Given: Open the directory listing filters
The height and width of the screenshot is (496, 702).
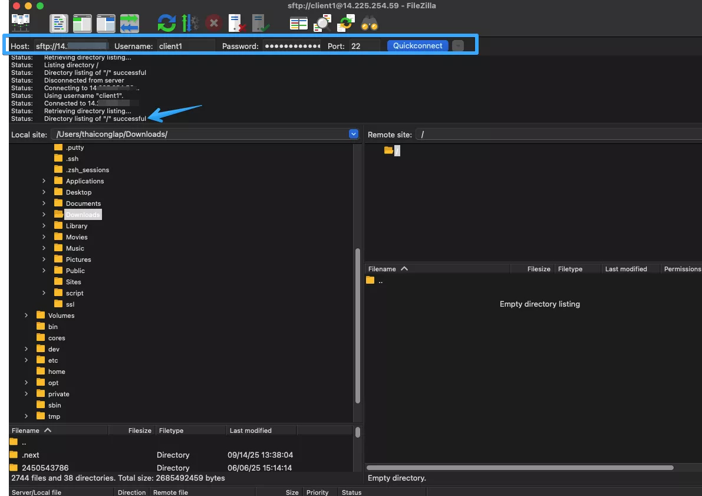Looking at the screenshot, I should pyautogui.click(x=298, y=22).
